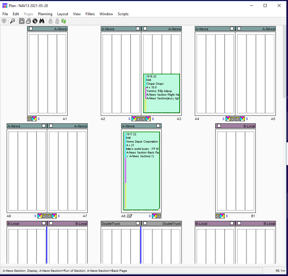Select the Home Depot Corporation ad on A8
This screenshot has height=276, width=288.
142,171
